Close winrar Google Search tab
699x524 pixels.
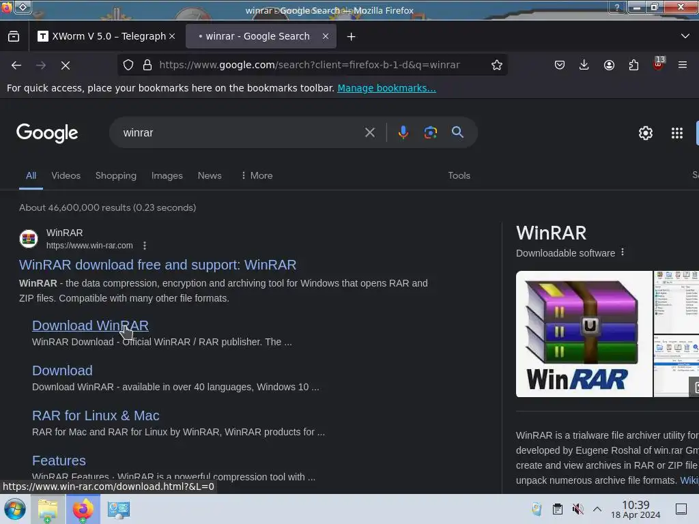click(326, 36)
